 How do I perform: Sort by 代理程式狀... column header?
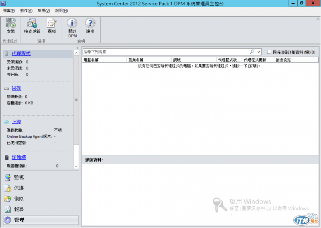pos(229,60)
